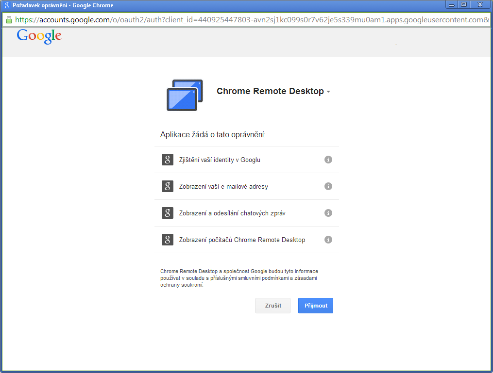Click the Google favicon in the title bar
This screenshot has height=373, width=493.
coord(7,5)
